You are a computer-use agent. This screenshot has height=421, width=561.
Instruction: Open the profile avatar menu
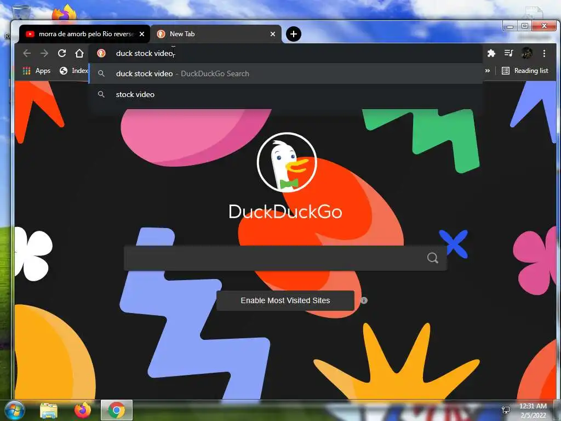526,53
